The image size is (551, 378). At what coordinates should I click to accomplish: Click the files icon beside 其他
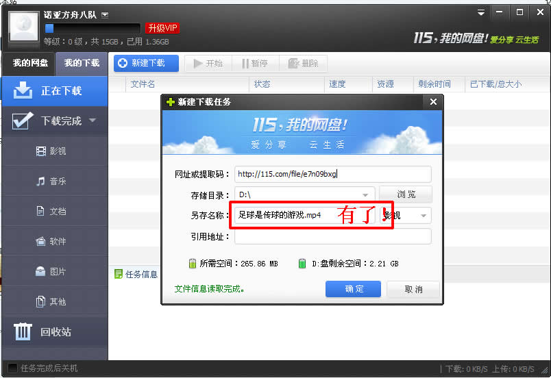(40, 301)
